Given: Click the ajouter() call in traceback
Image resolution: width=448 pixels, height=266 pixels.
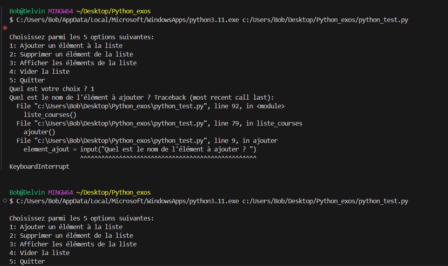Looking at the screenshot, I should (40, 132).
